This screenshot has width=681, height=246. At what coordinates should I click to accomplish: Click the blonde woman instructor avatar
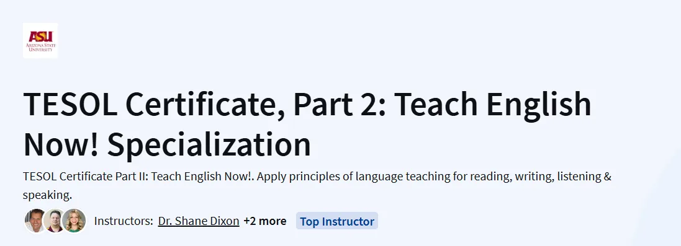tap(74, 221)
